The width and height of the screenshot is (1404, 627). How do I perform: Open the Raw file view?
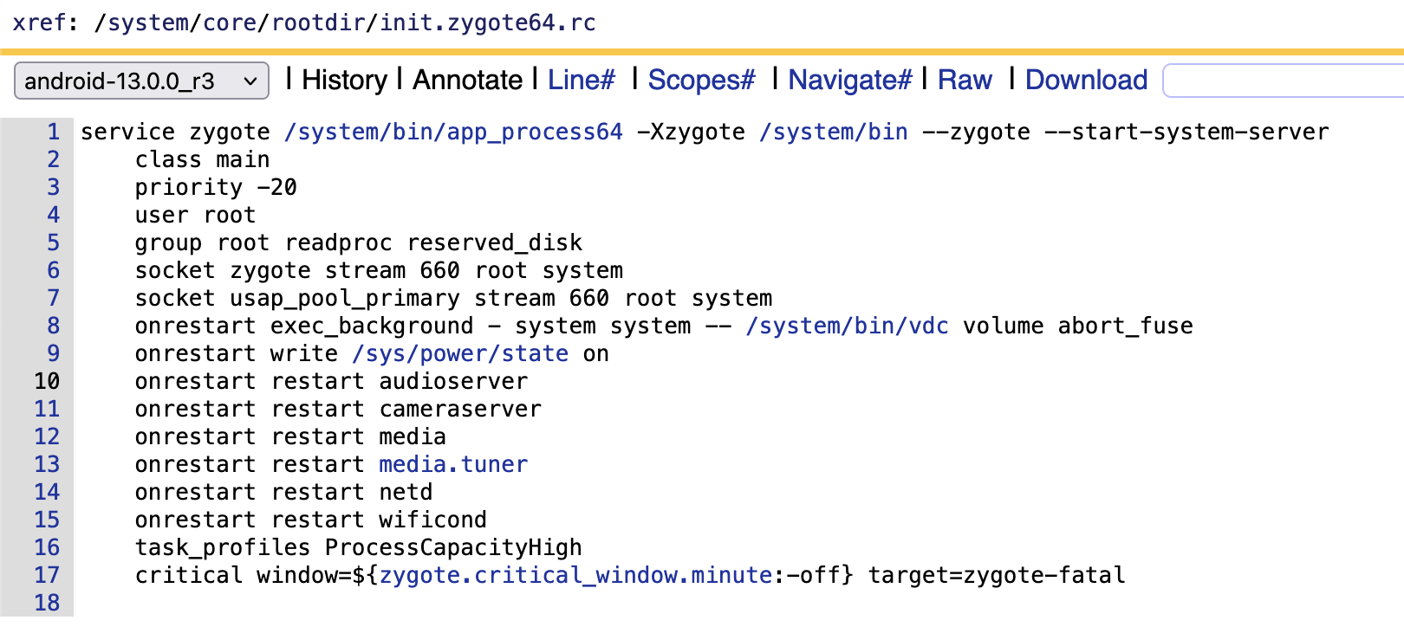pos(965,81)
